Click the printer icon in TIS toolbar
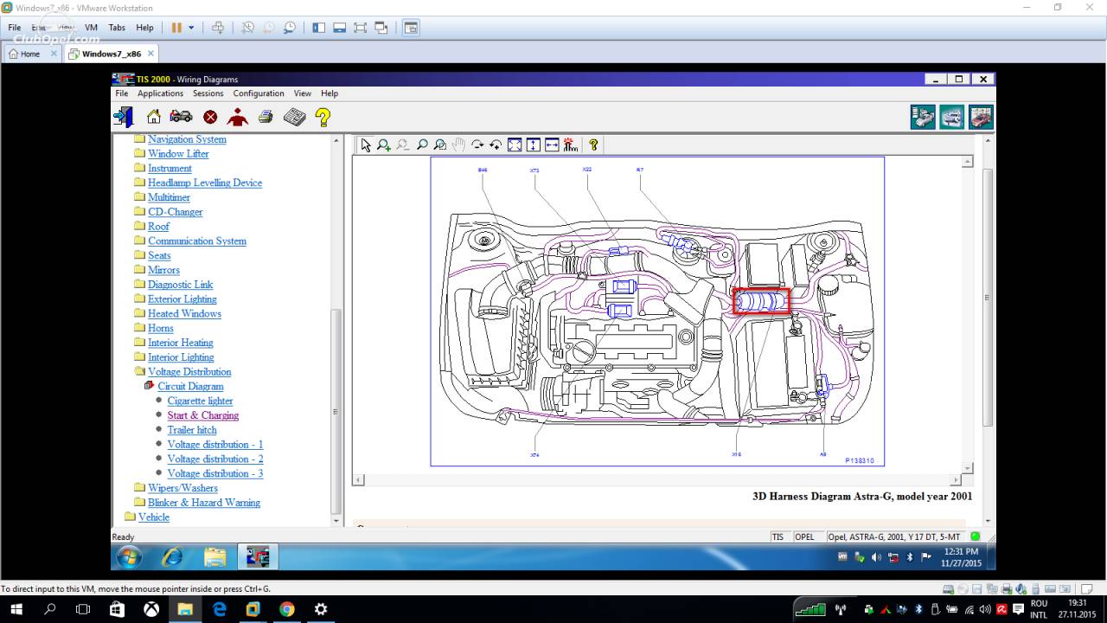This screenshot has width=1107, height=623. click(x=266, y=117)
